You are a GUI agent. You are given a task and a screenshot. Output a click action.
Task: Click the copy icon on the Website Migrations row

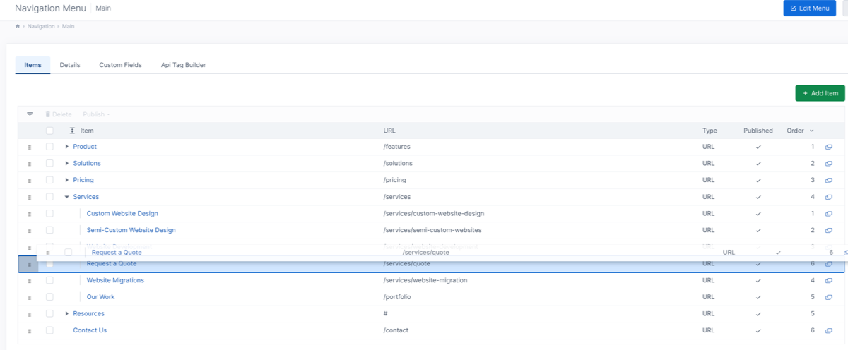[x=829, y=281]
